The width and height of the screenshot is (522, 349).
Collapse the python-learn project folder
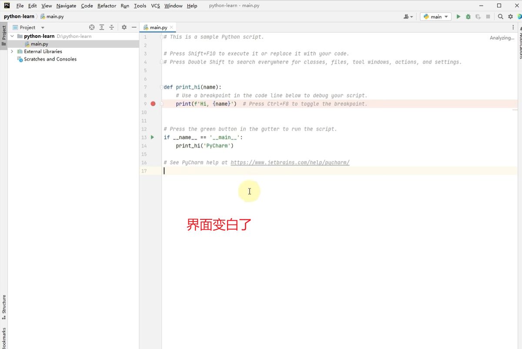click(12, 36)
